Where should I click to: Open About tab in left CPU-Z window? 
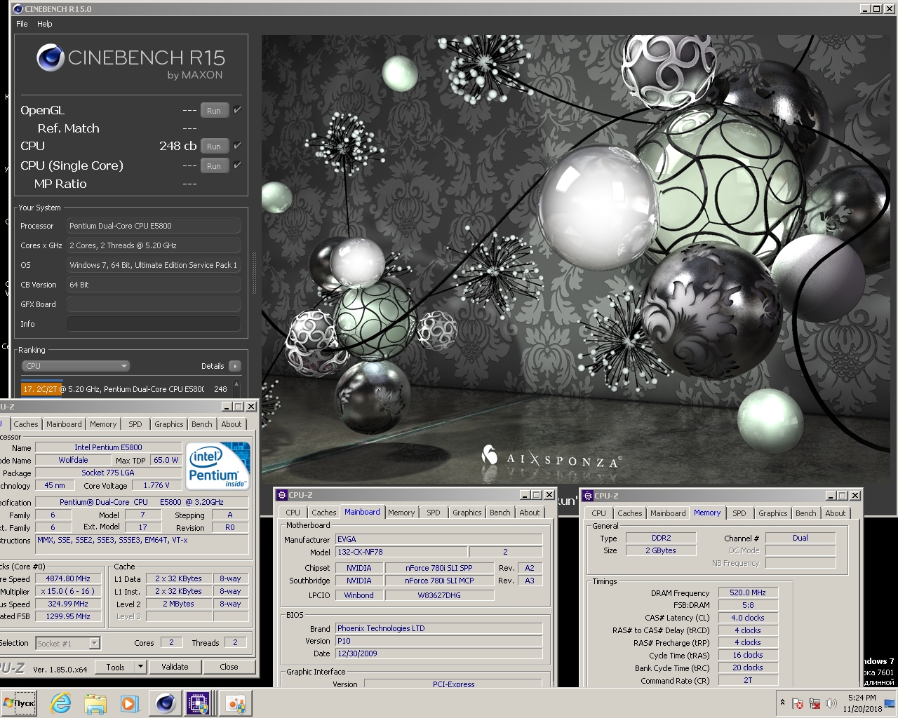232,424
